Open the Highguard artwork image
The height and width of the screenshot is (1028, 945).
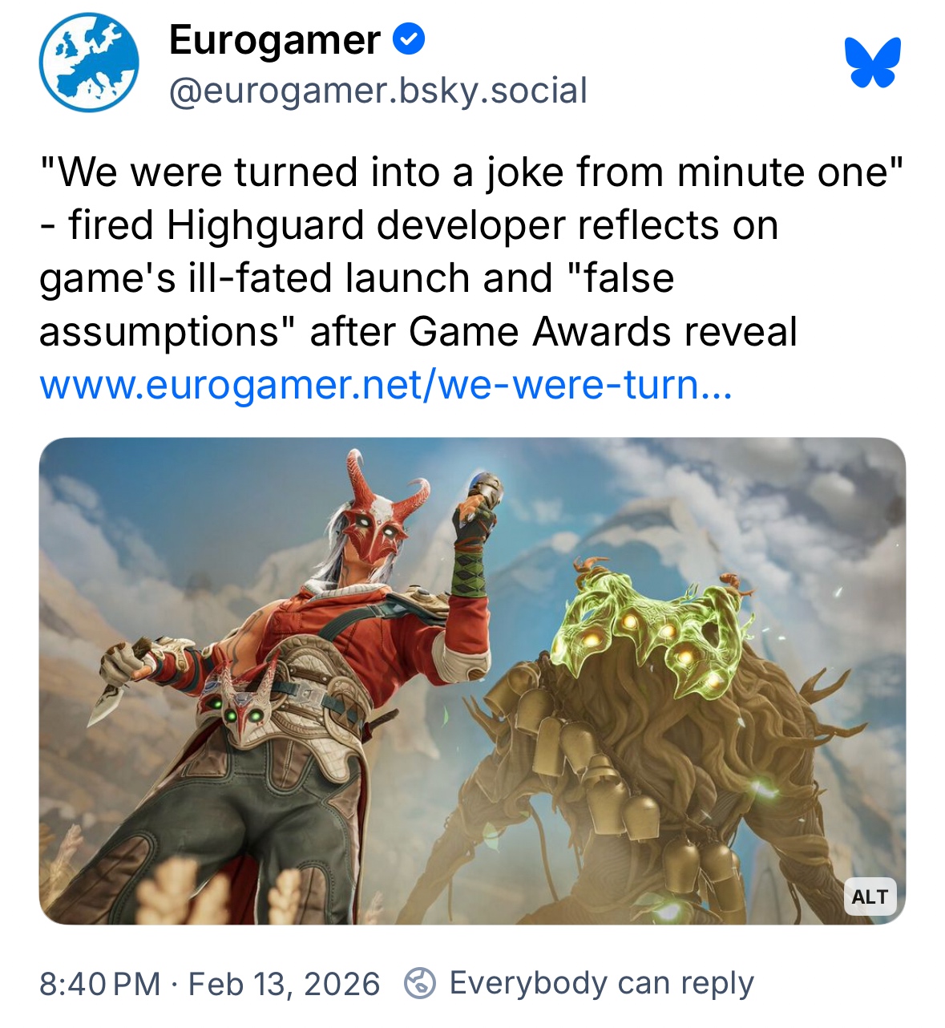tap(472, 681)
